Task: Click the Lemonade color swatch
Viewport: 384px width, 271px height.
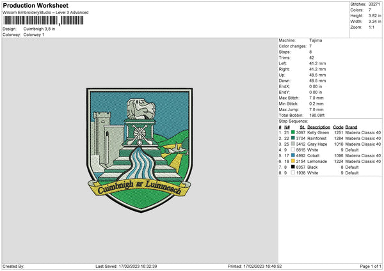Action: [x=293, y=161]
